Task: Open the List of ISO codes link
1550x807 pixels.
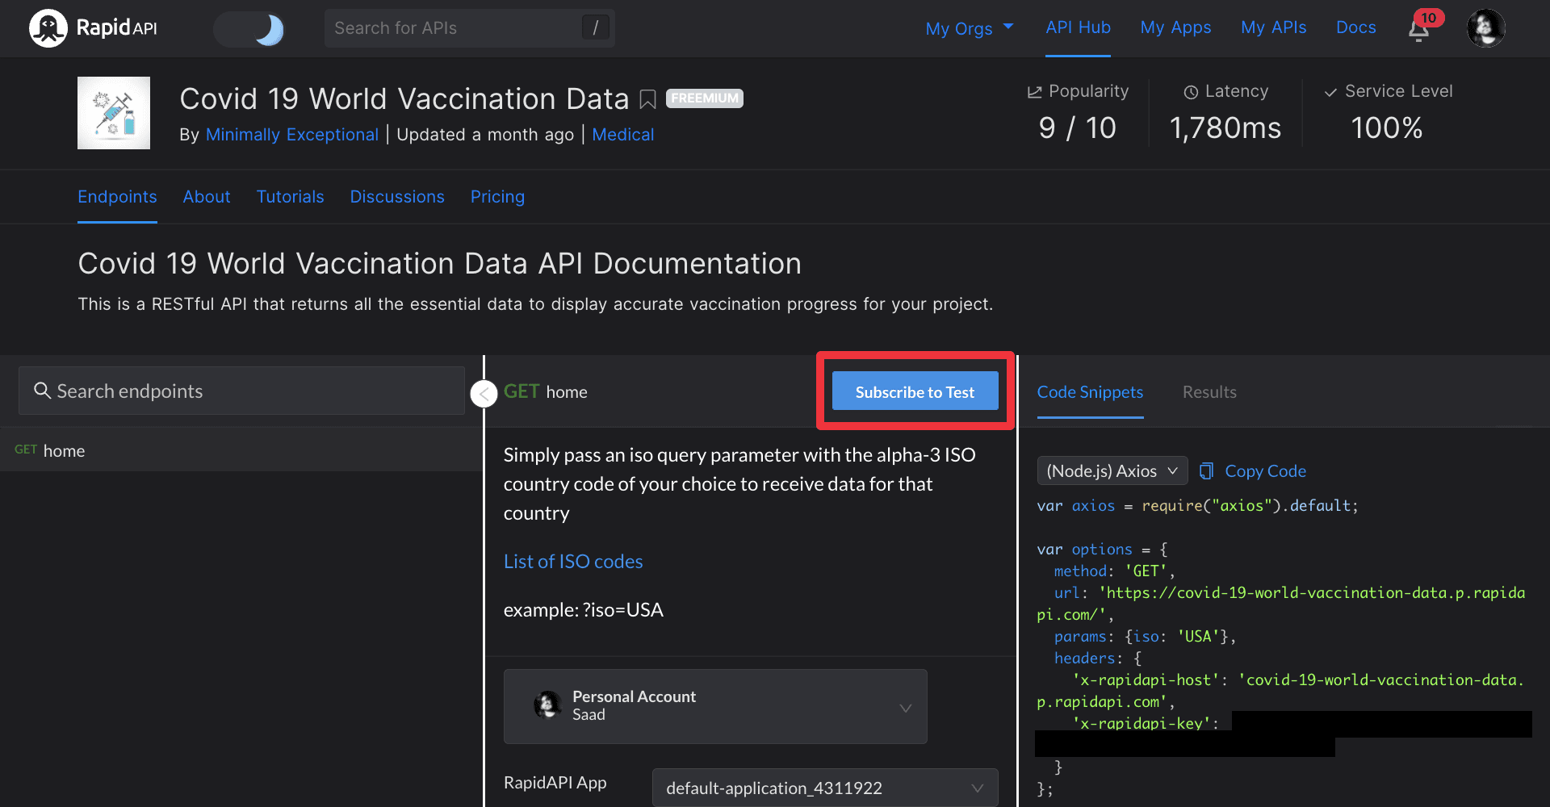Action: (x=573, y=562)
